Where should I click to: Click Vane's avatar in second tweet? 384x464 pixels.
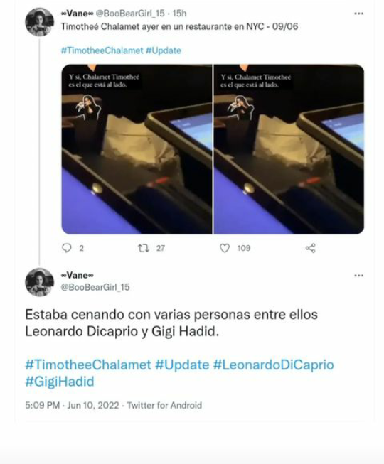[39, 282]
